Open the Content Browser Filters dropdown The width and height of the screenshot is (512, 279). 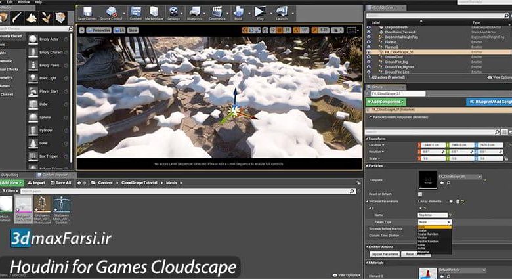click(10, 191)
